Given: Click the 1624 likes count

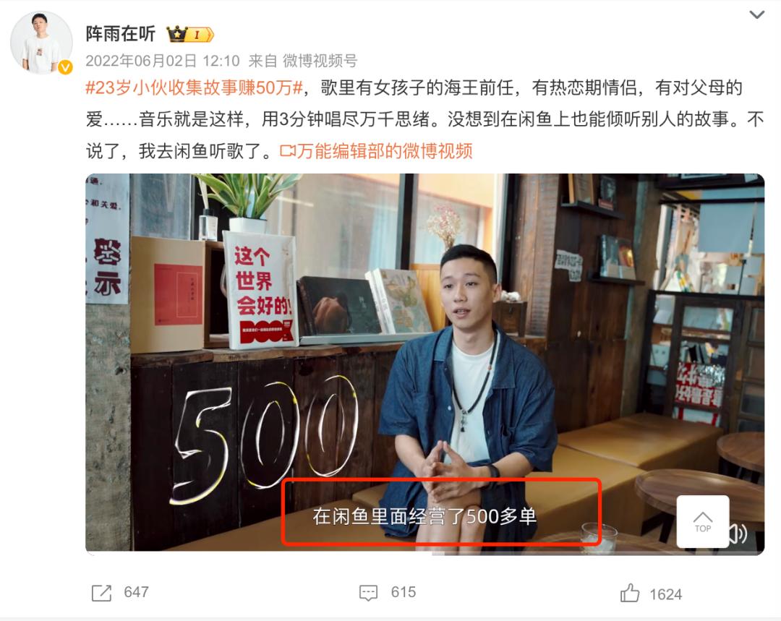Looking at the screenshot, I should tap(665, 594).
